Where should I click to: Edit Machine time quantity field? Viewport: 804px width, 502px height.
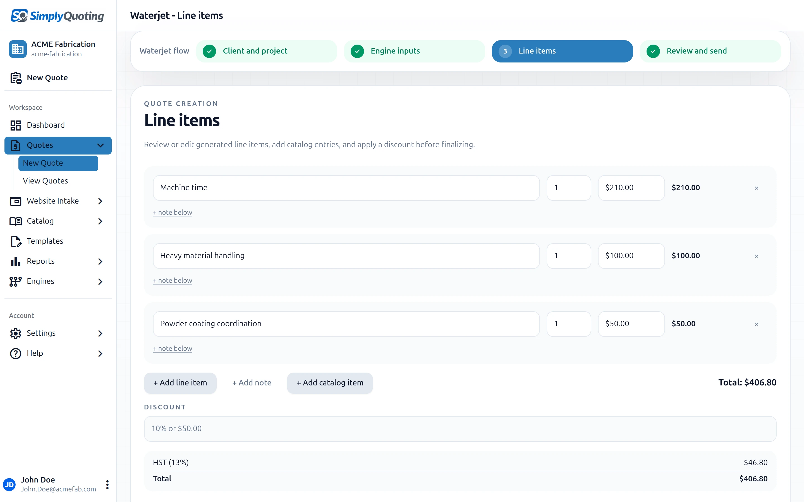pos(569,188)
